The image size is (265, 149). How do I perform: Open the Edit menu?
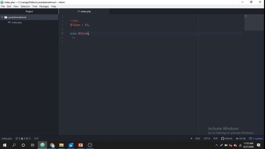click(9, 7)
